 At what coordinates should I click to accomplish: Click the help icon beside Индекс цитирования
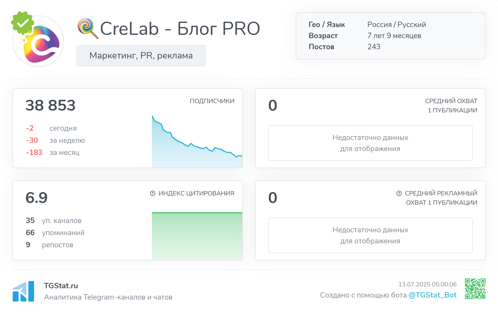(153, 193)
